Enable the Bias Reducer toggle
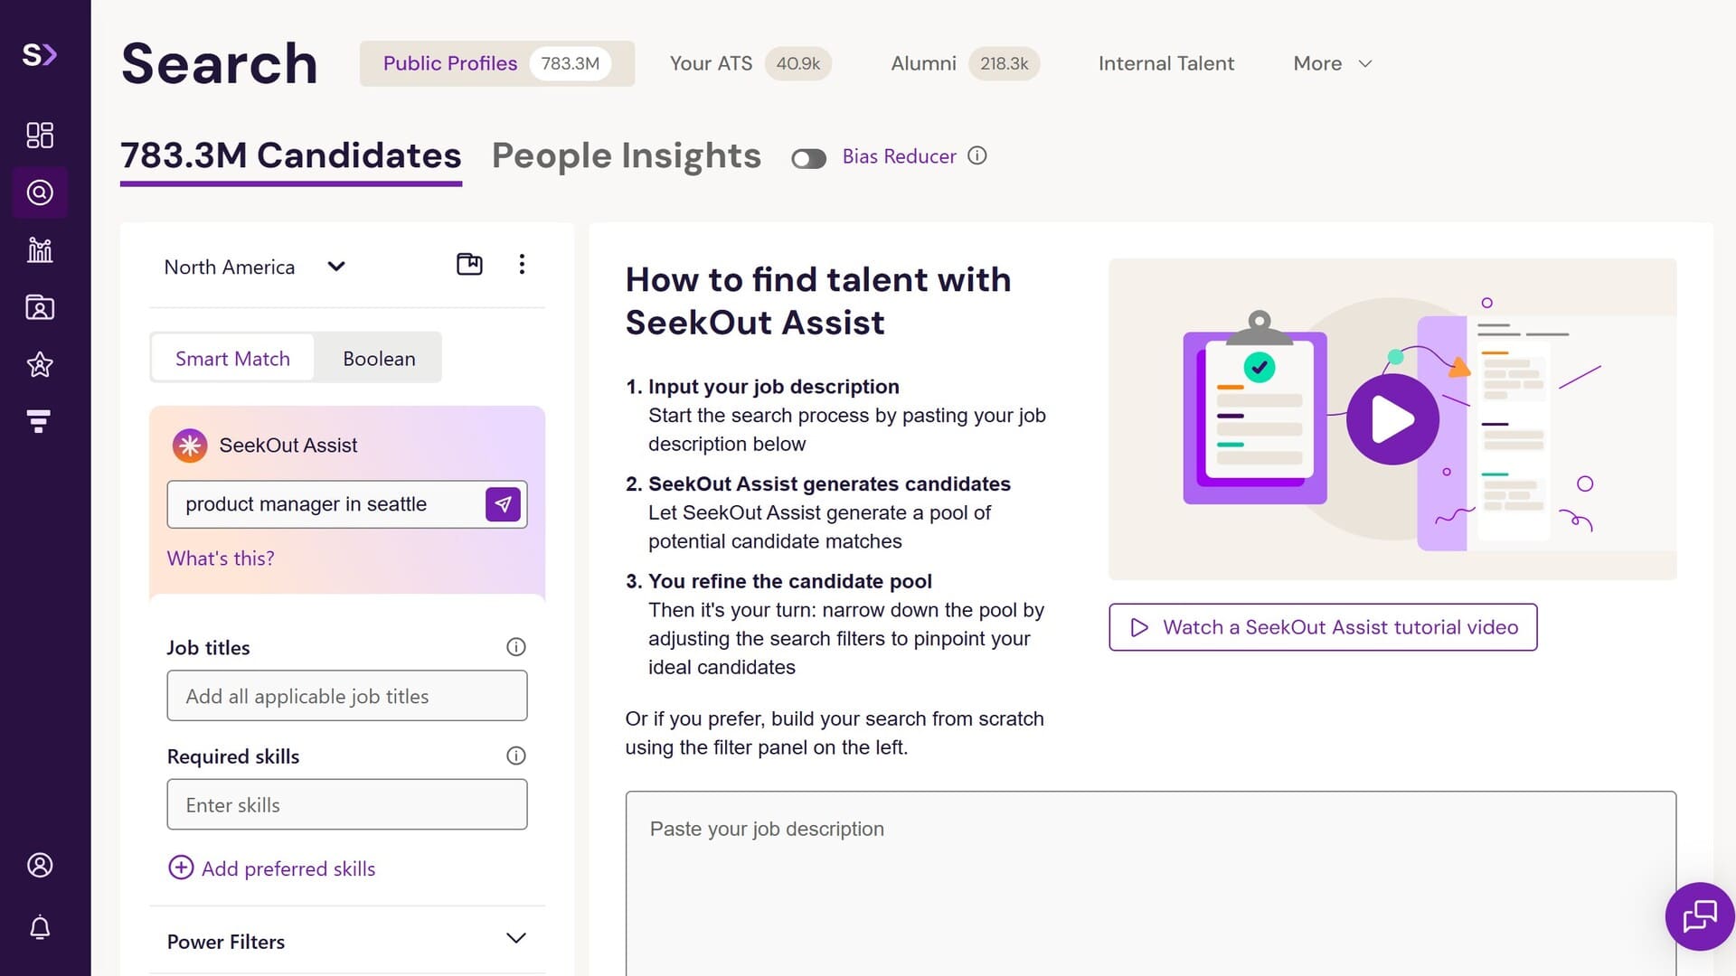This screenshot has width=1736, height=976. pos(809,158)
